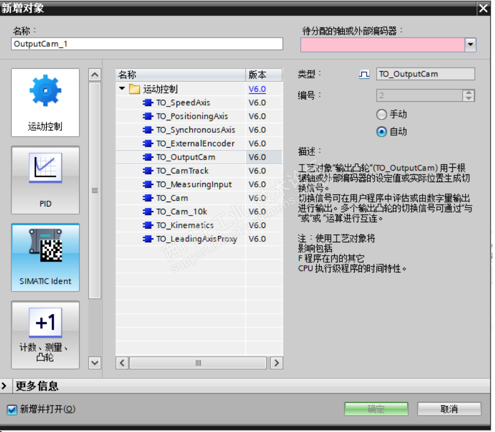Select the TO_SynchronousAxis row
The width and height of the screenshot is (495, 432).
click(199, 130)
